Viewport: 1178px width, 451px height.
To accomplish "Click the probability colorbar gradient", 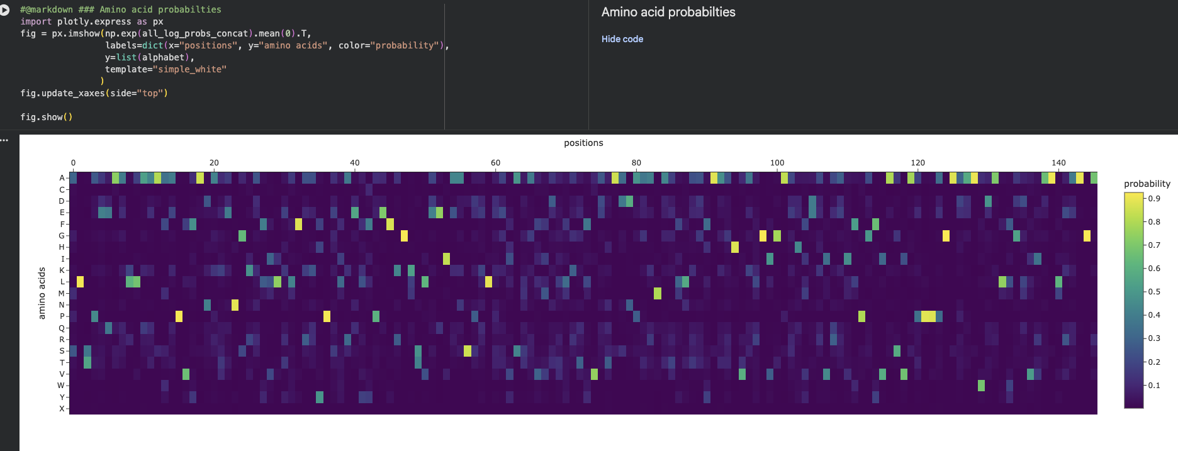I will (1133, 300).
